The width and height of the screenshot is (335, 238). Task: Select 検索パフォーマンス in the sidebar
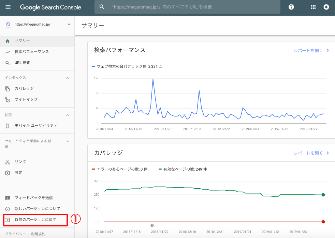click(31, 52)
